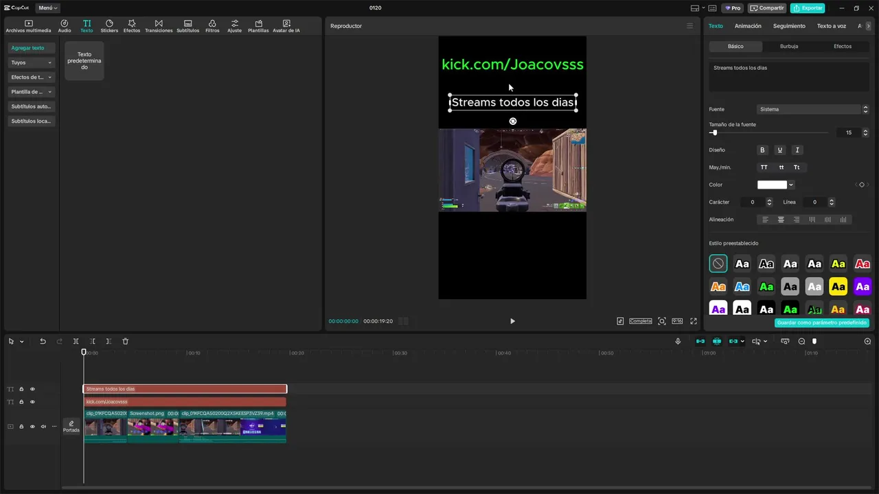Toggle italic text formatting

point(797,150)
